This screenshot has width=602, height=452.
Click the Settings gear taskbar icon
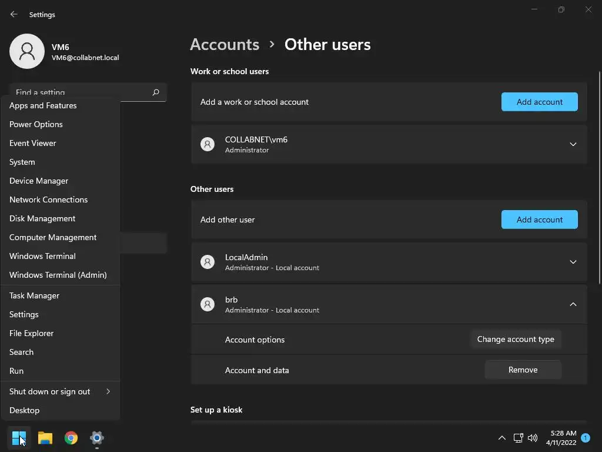tap(97, 438)
